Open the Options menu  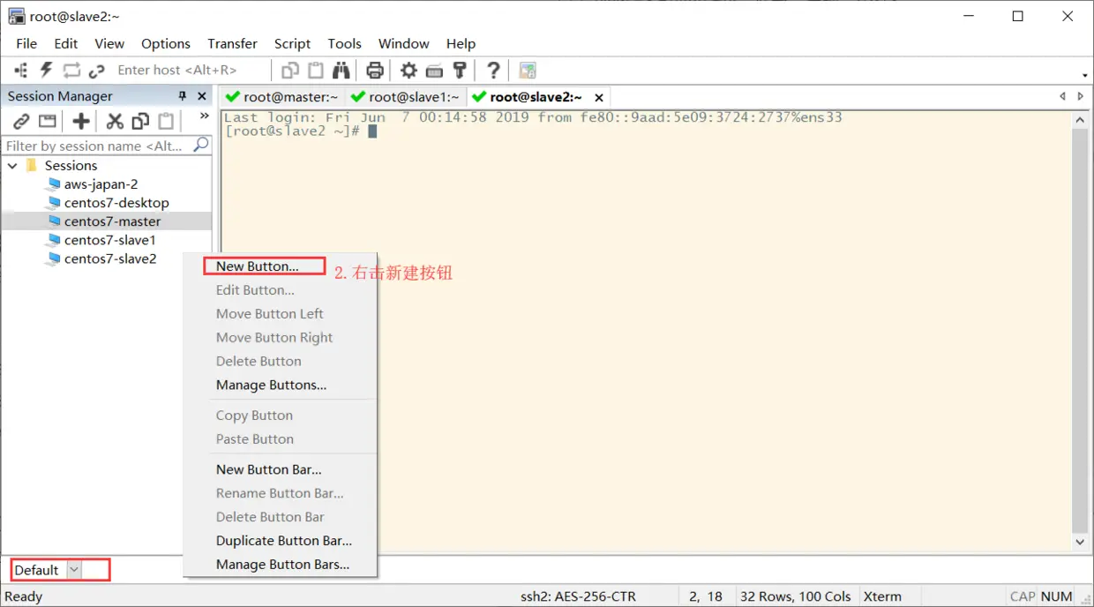tap(166, 43)
